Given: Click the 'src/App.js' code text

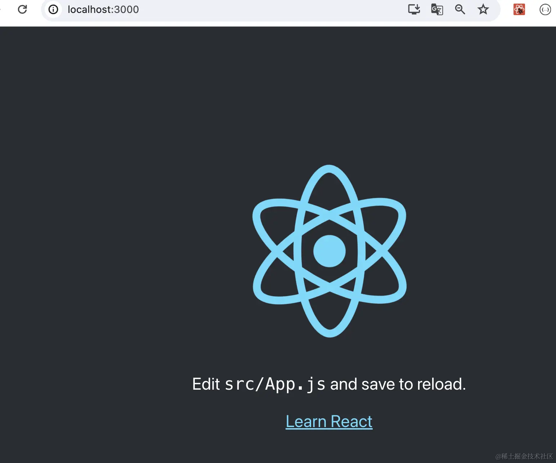Looking at the screenshot, I should pos(275,384).
